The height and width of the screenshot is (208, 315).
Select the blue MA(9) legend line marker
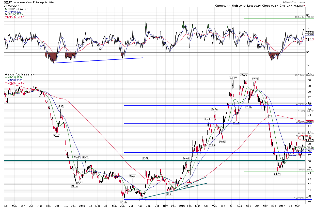(5, 11)
